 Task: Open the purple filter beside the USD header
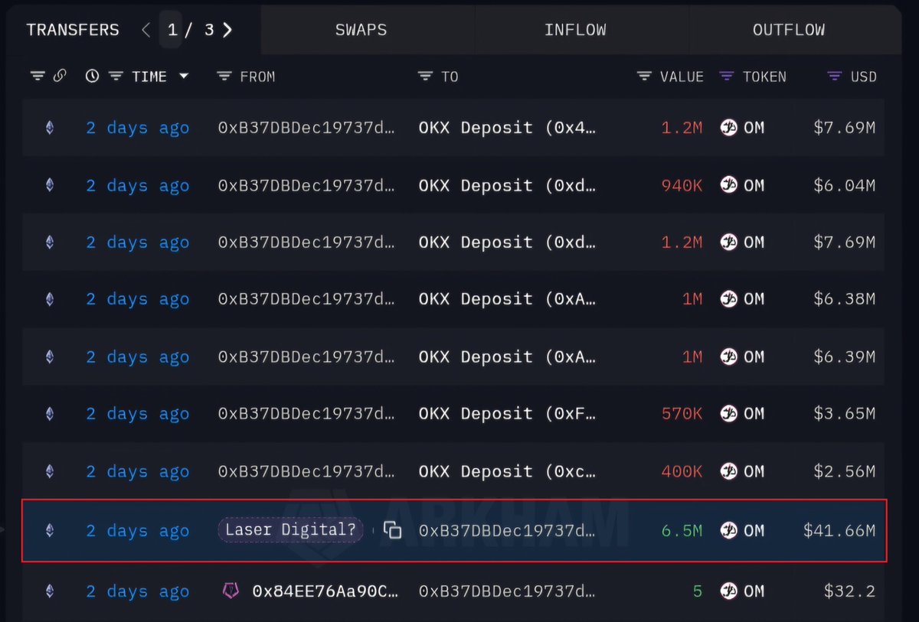click(x=835, y=76)
